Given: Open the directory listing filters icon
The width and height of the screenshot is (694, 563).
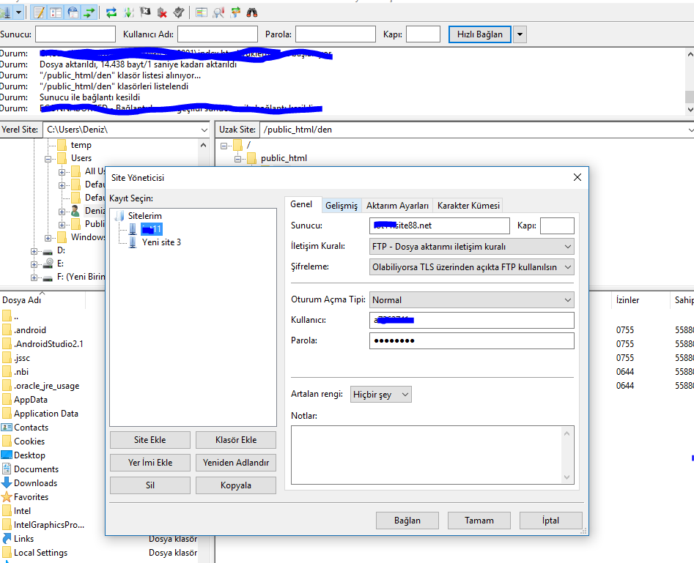Looking at the screenshot, I should [x=202, y=12].
